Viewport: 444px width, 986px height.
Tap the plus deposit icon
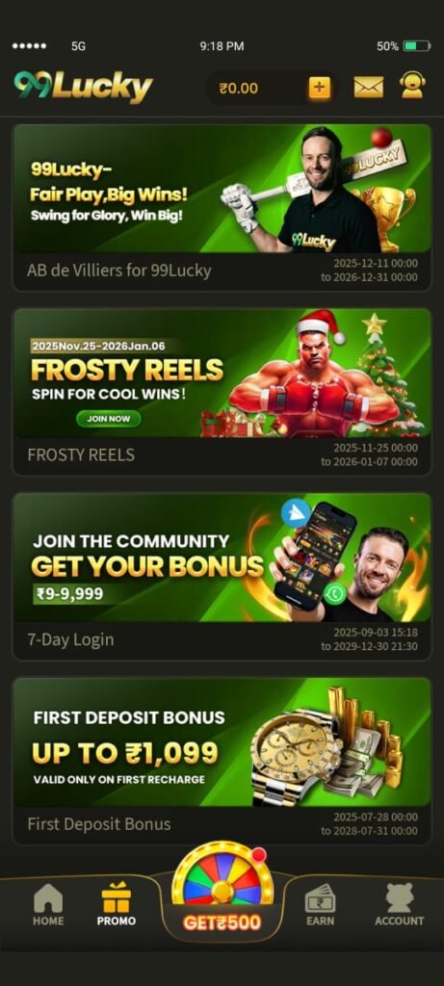click(x=320, y=88)
